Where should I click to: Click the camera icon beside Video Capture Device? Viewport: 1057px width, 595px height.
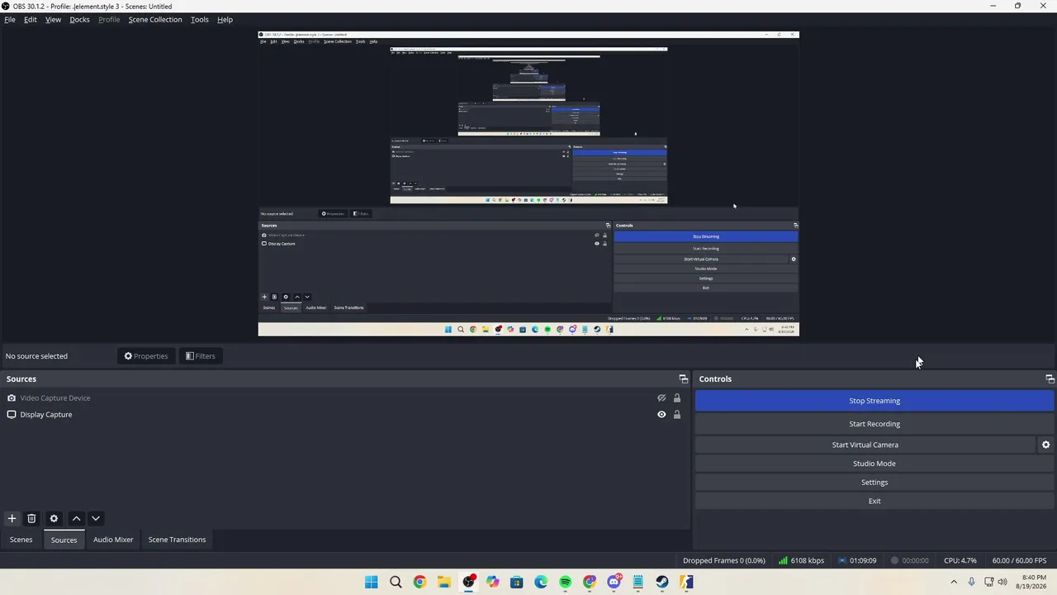click(12, 397)
